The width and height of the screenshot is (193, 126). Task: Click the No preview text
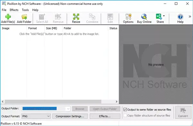click(x=156, y=65)
